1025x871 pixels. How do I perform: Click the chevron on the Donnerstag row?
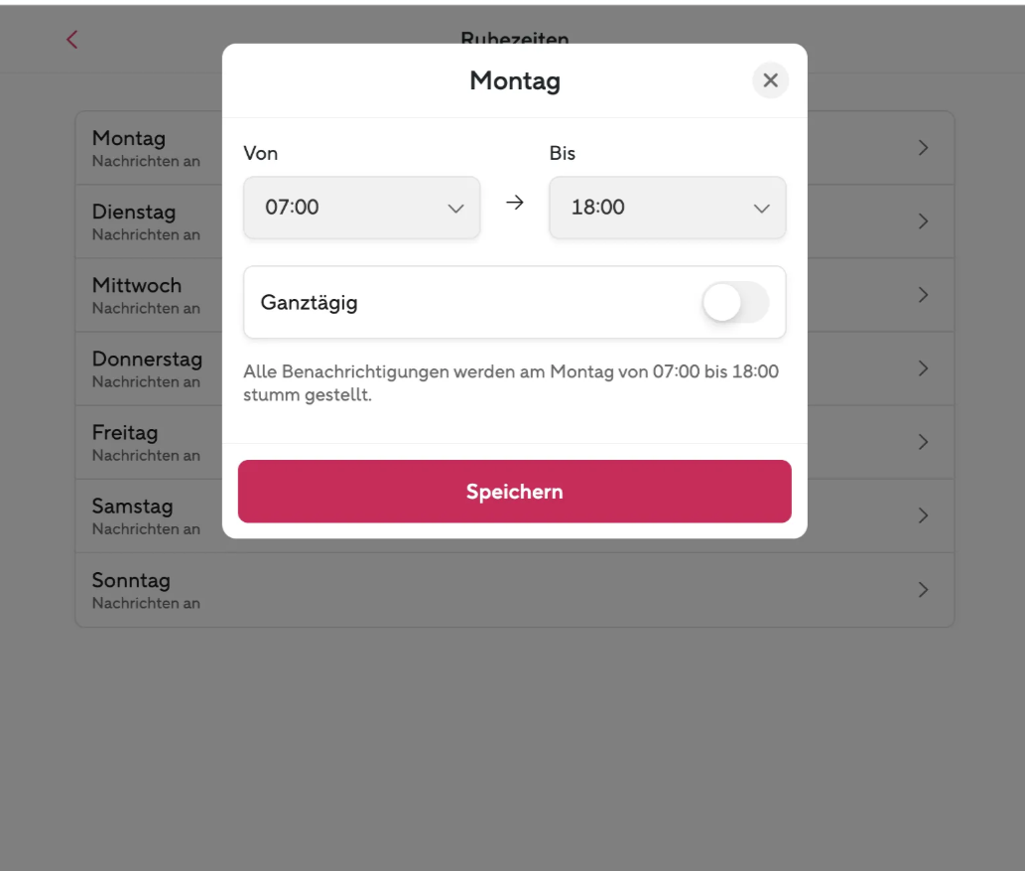(923, 368)
